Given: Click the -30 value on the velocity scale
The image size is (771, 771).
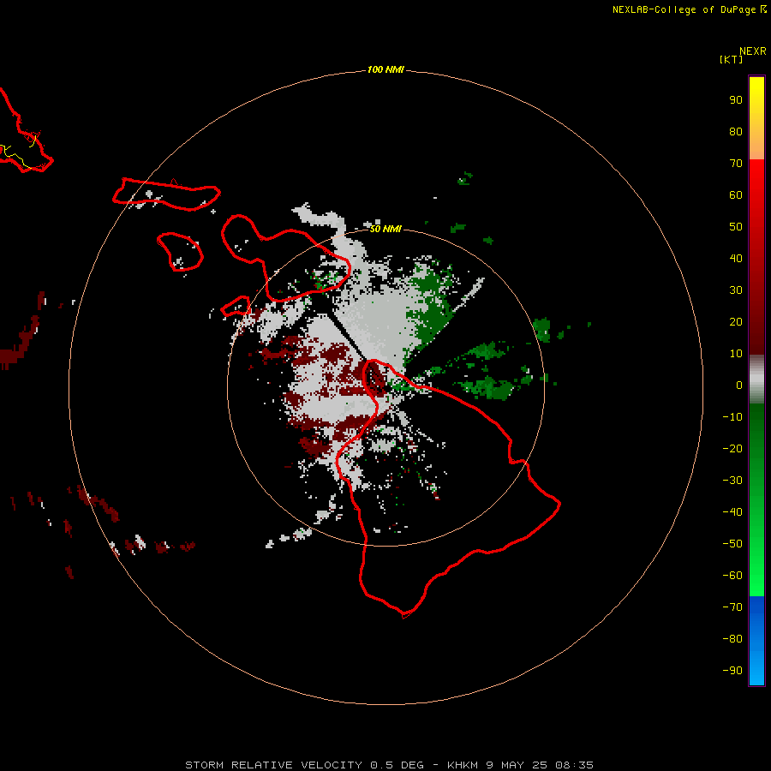Looking at the screenshot, I should tap(732, 481).
